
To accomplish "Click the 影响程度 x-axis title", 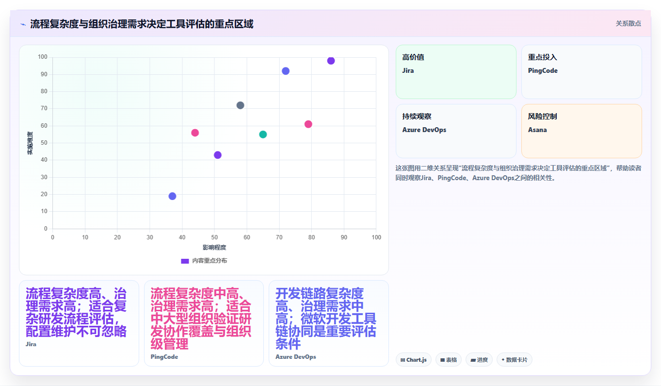I will tap(214, 248).
